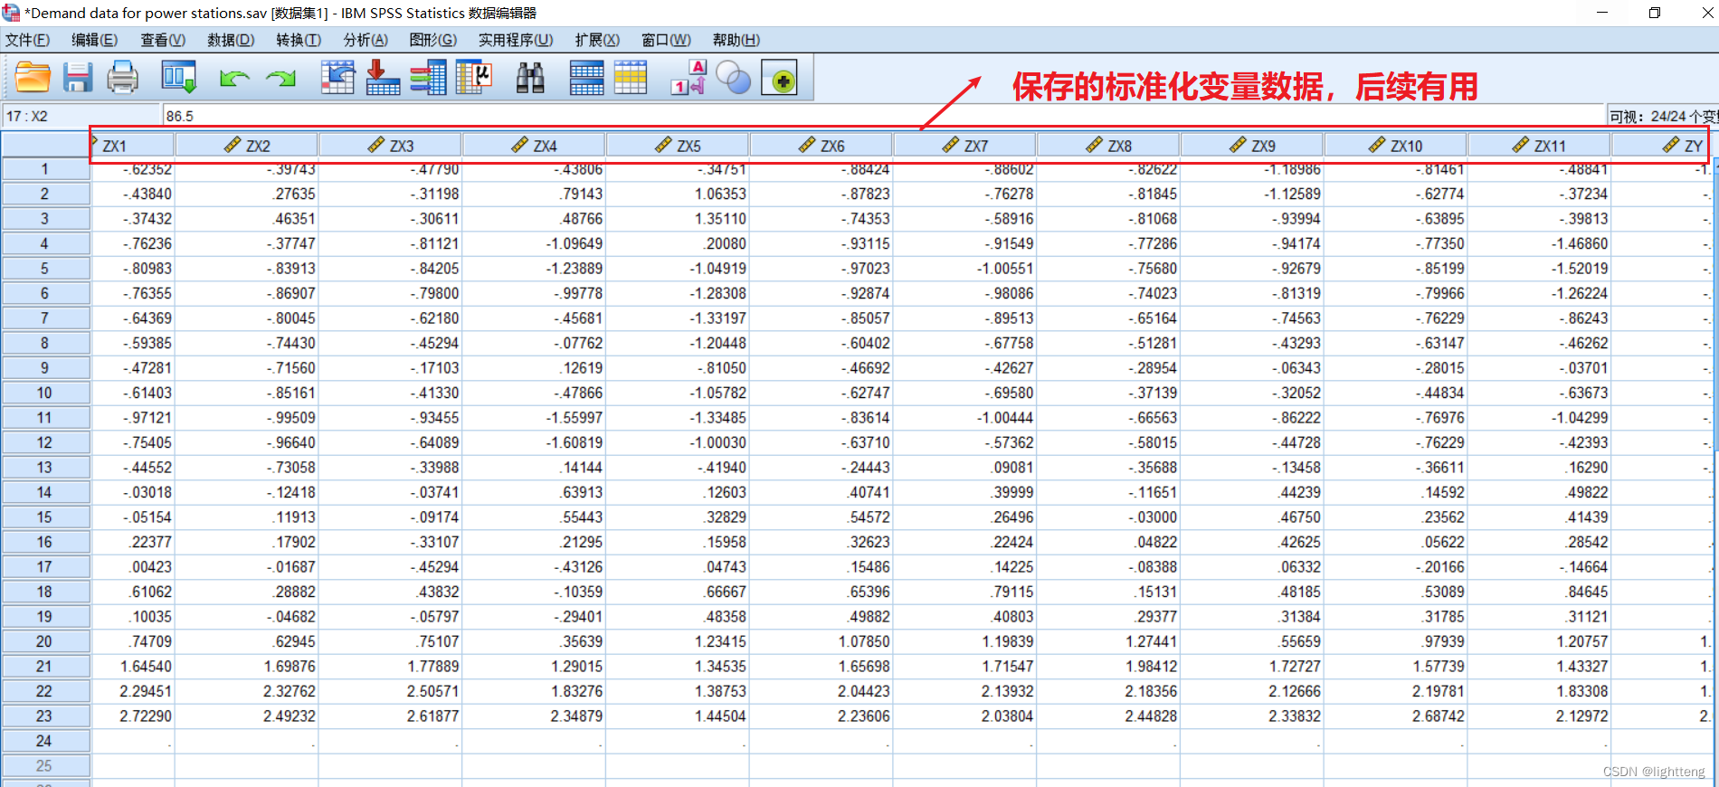Open the 帮助(H) menu

click(x=736, y=40)
